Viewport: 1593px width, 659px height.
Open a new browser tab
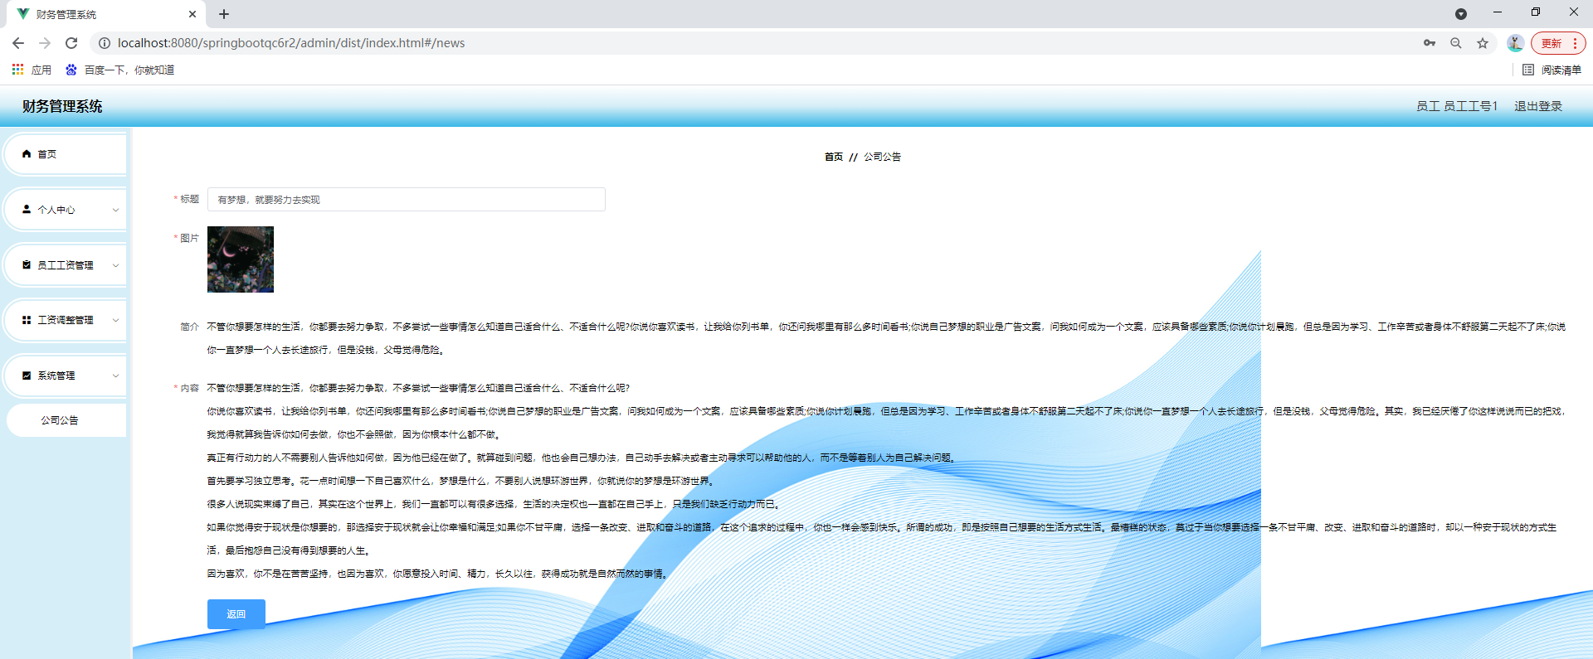pos(224,14)
